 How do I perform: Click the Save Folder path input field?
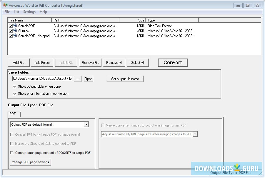42,79
